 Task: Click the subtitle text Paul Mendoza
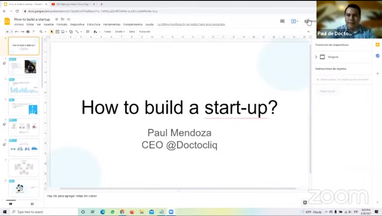coord(180,133)
